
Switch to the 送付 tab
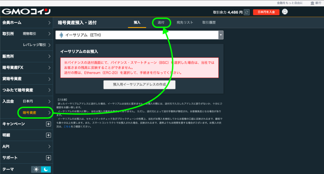coord(161,22)
